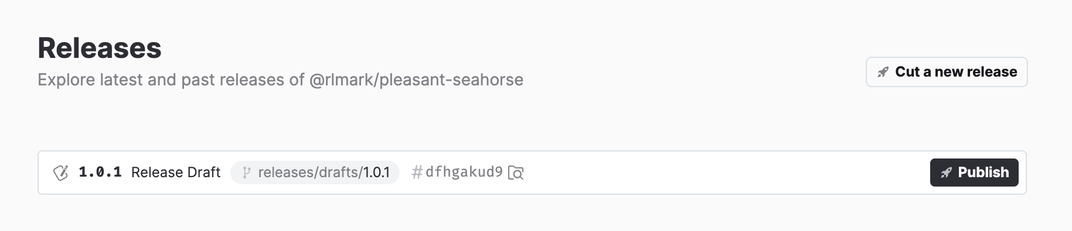Select the bold 1.0.1 version number
The width and height of the screenshot is (1072, 231).
point(100,172)
